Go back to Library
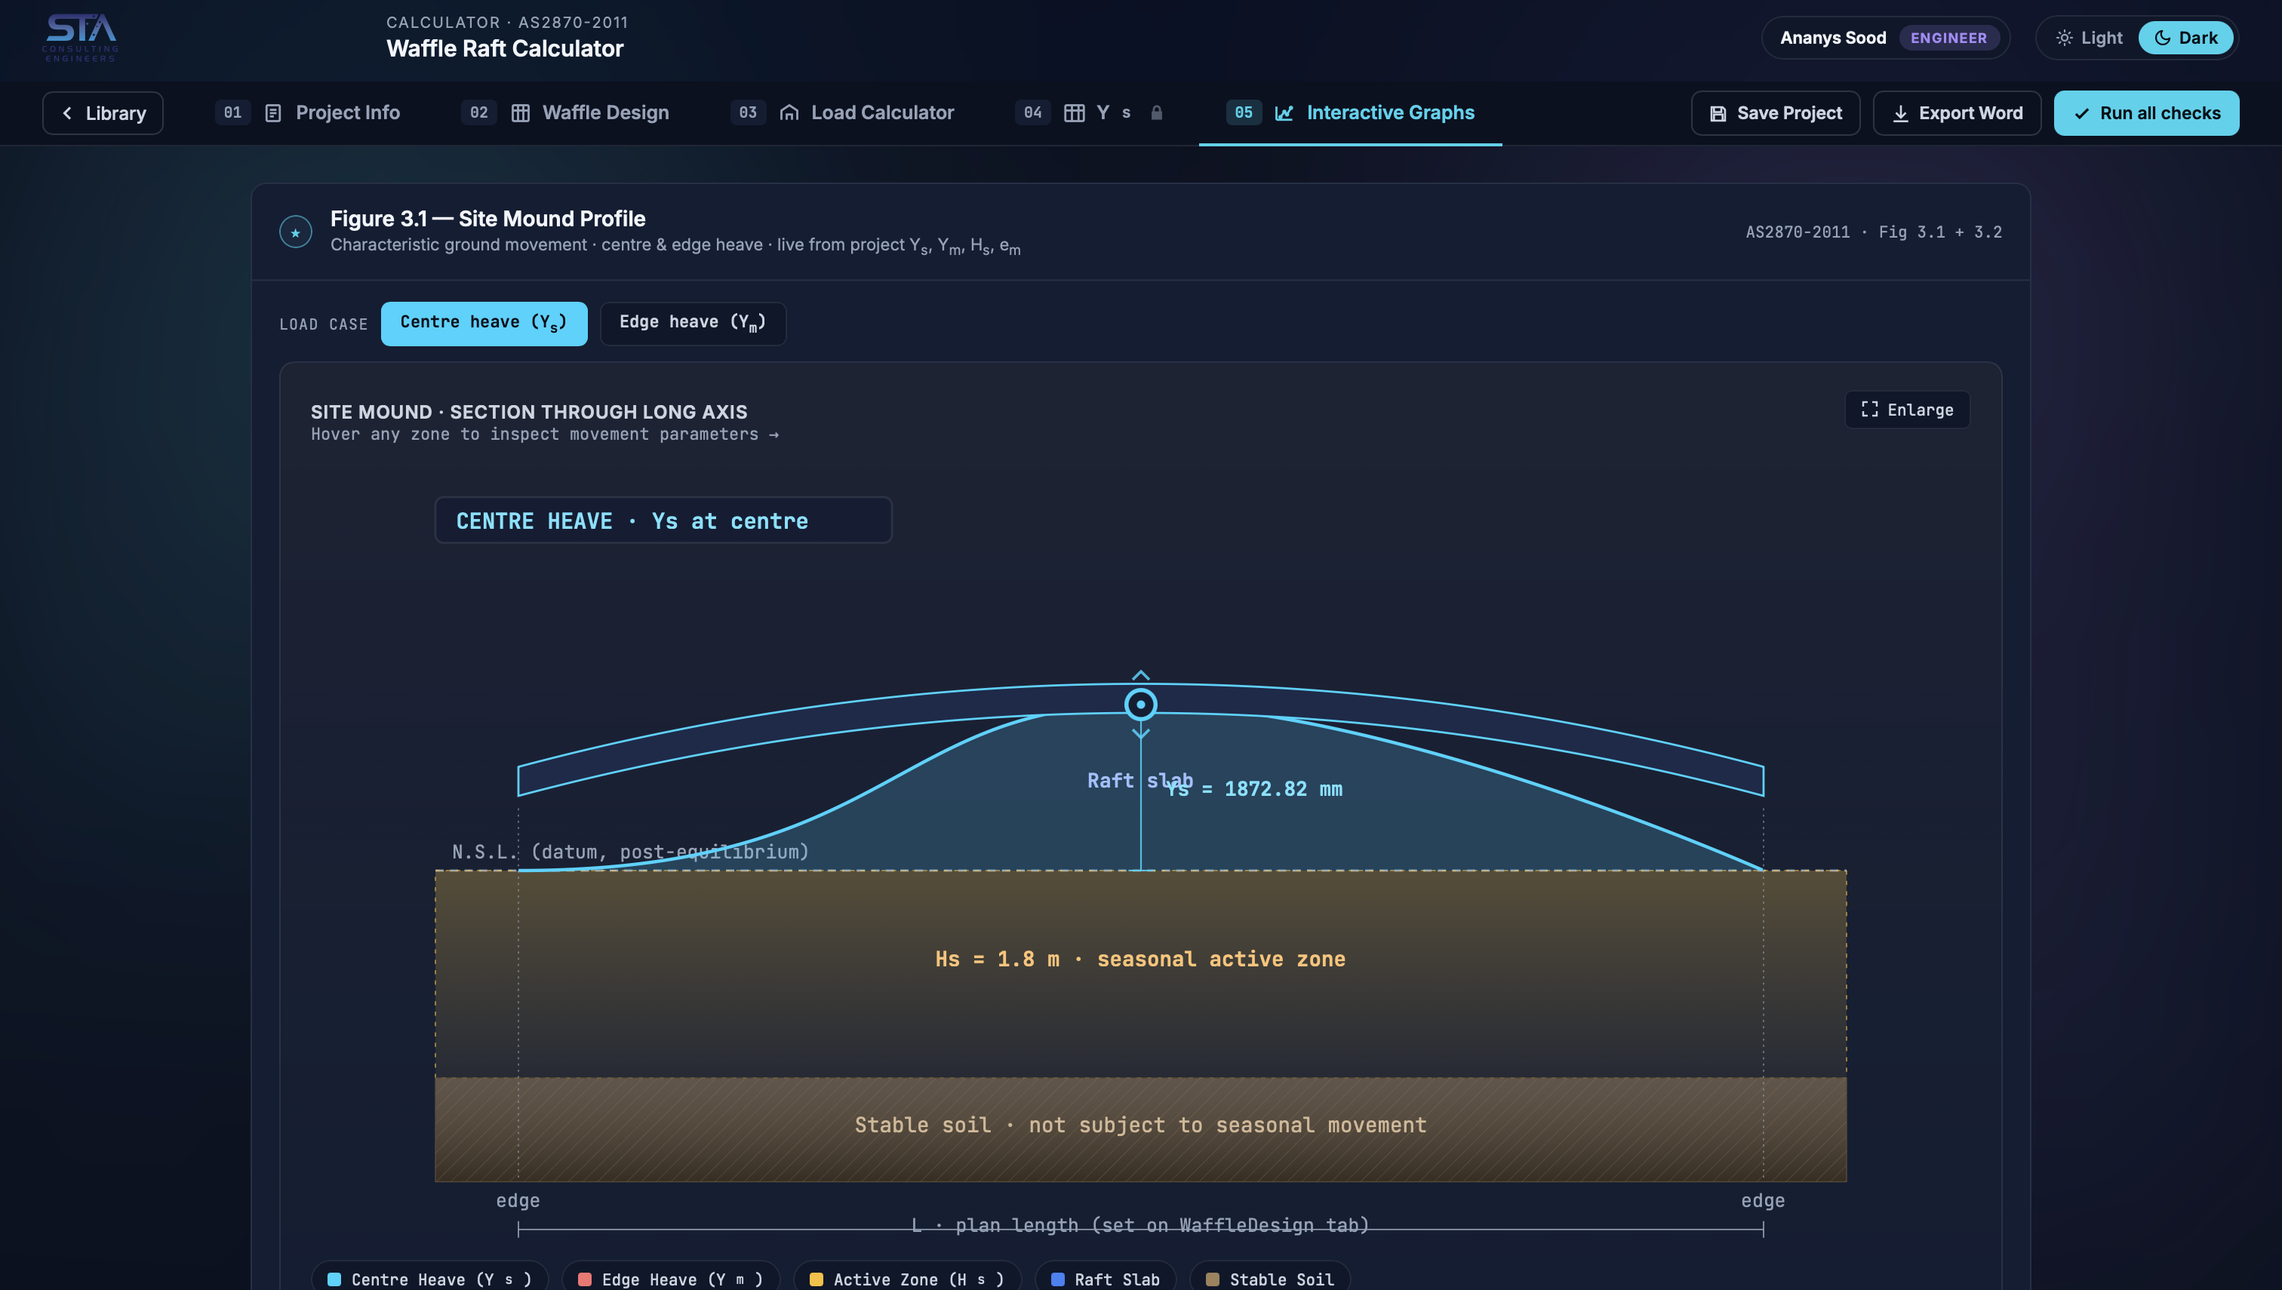The height and width of the screenshot is (1290, 2282). click(x=103, y=113)
